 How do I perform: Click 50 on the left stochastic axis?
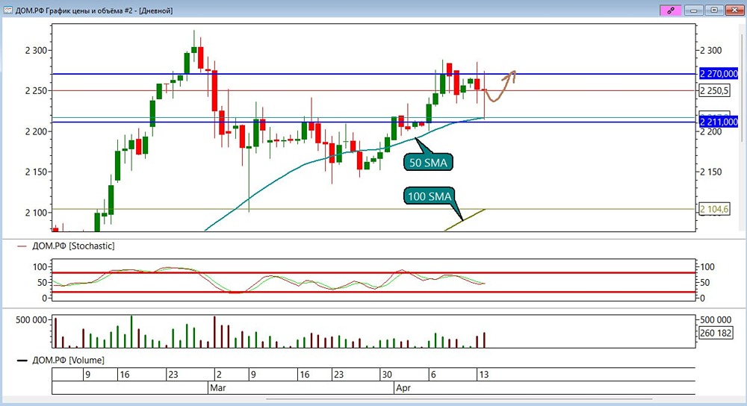pos(42,282)
